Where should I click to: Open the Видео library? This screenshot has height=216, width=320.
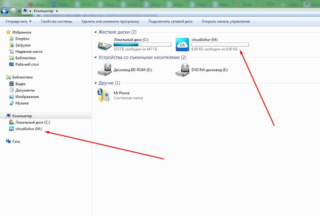(x=20, y=84)
